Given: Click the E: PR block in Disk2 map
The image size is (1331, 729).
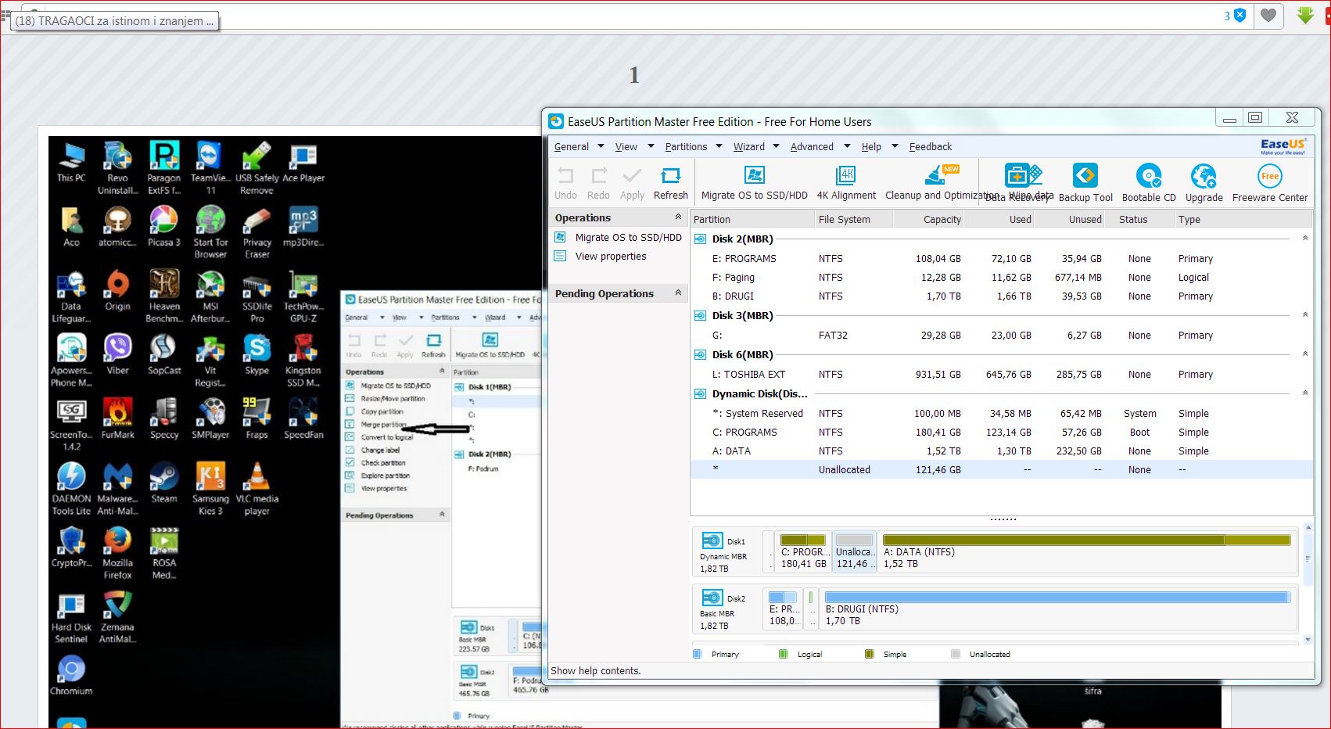Looking at the screenshot, I should (784, 609).
